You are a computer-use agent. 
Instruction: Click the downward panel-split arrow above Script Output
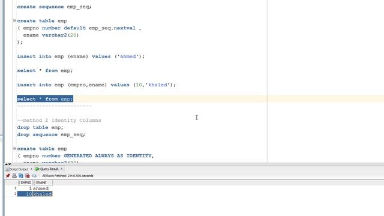pyautogui.click(x=10, y=164)
